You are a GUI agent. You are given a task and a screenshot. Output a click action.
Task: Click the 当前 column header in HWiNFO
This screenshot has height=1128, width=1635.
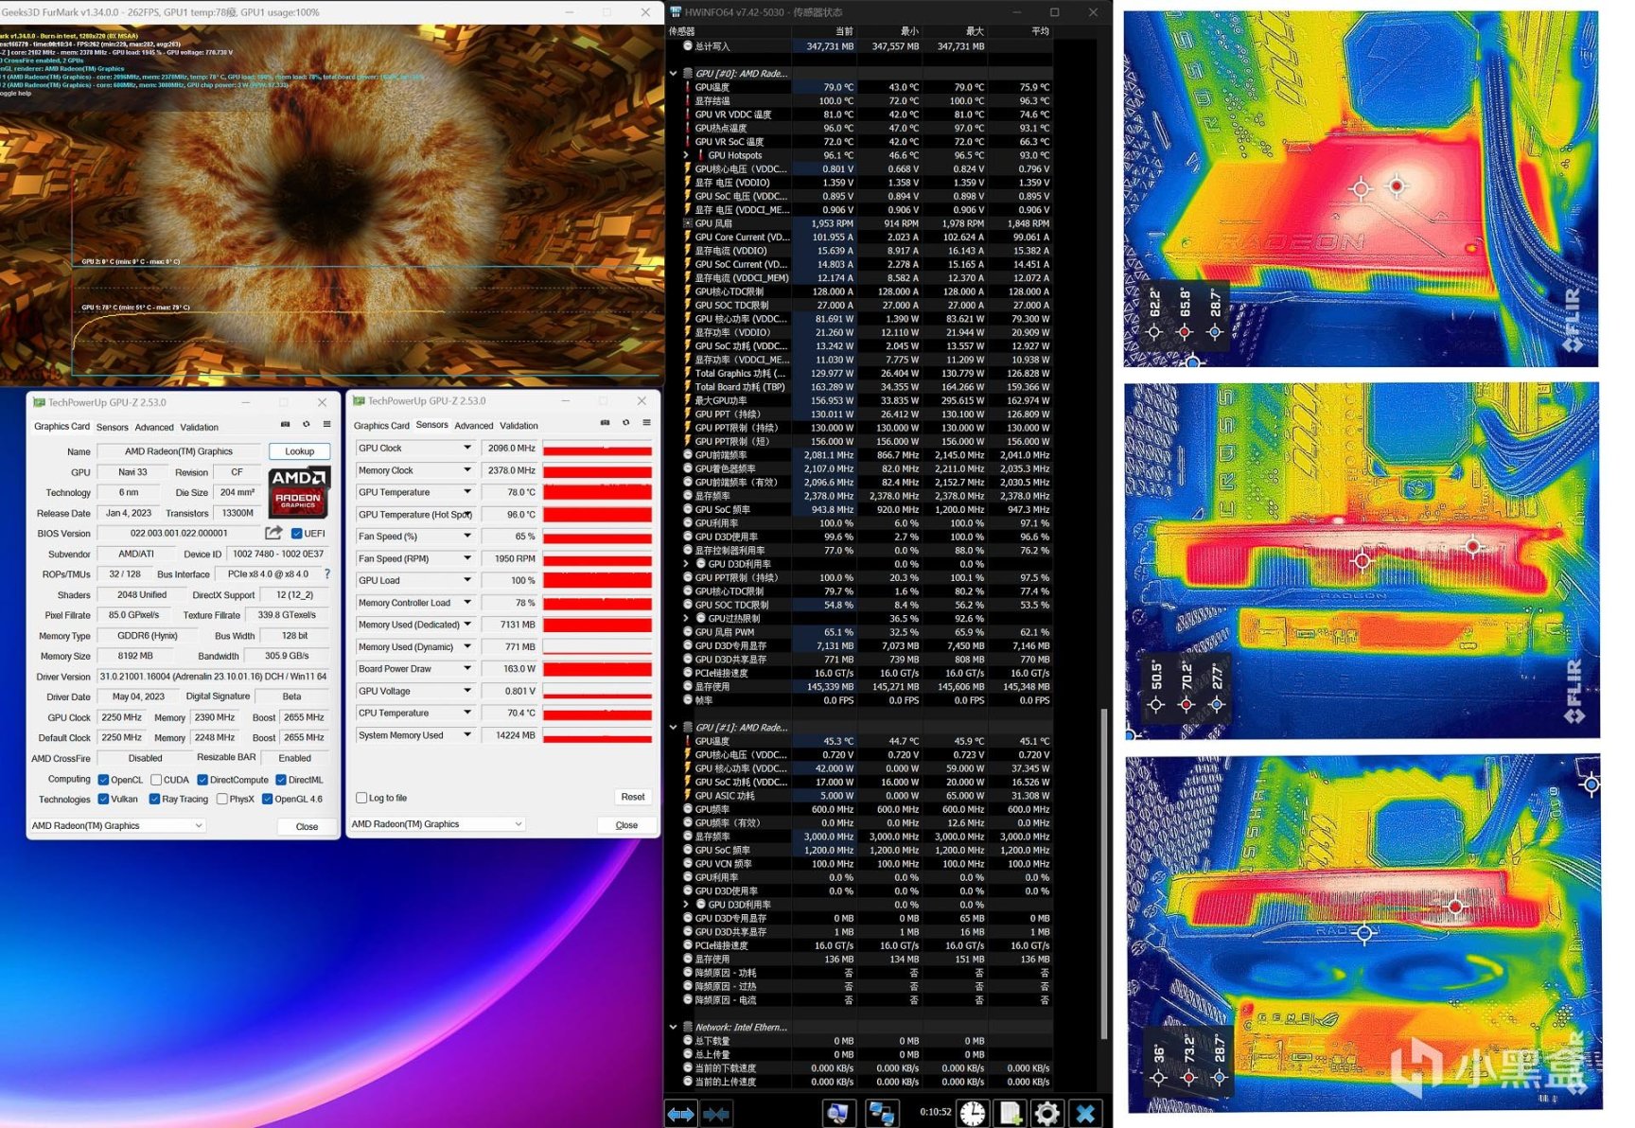[x=844, y=31]
